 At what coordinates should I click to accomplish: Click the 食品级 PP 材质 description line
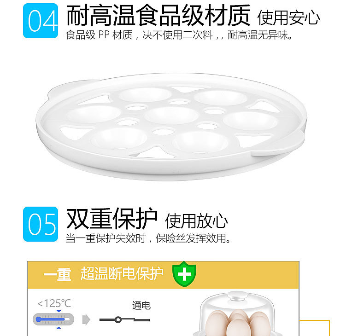coord(179,35)
